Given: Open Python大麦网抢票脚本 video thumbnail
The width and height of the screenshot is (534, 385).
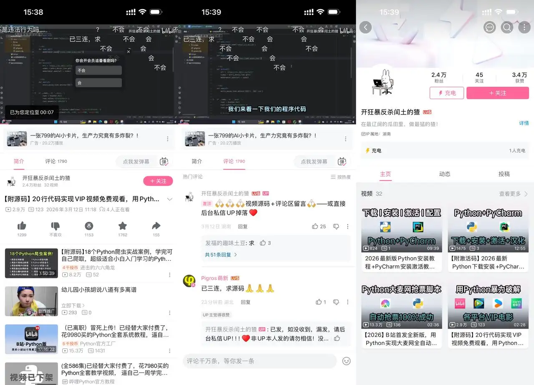Looking at the screenshot, I should [x=402, y=305].
